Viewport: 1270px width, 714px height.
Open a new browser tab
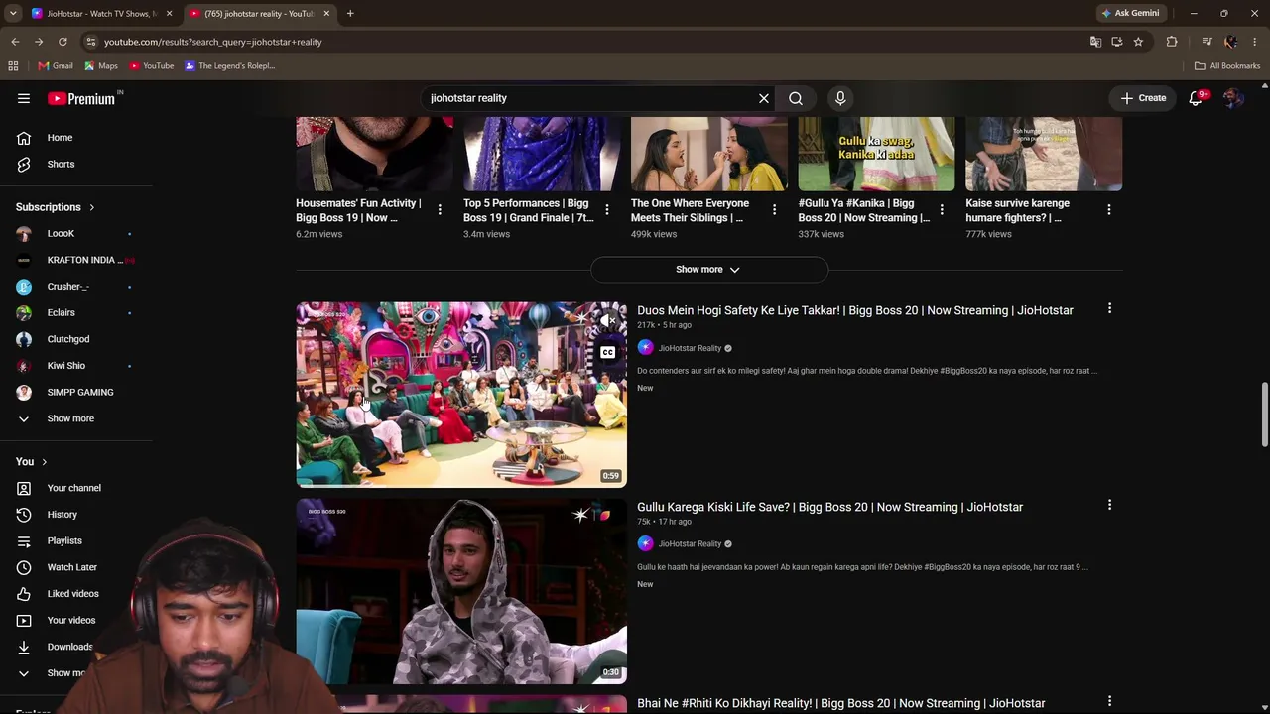[350, 14]
